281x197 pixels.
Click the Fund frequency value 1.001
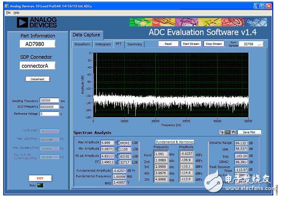point(161,154)
